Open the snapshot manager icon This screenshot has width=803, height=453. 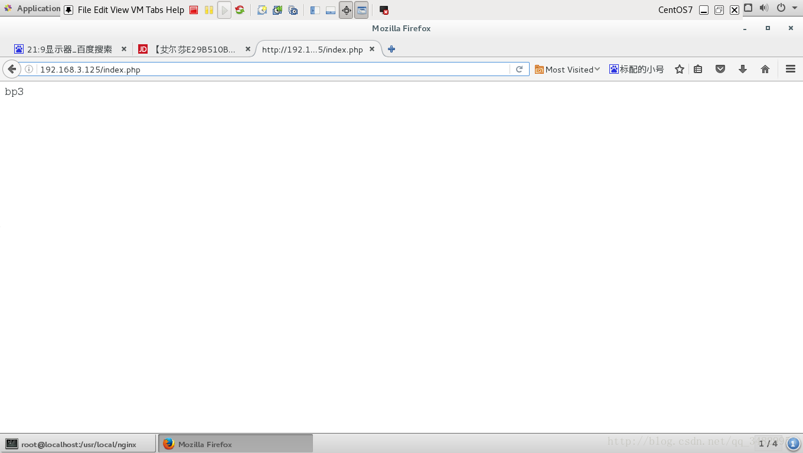[x=293, y=10]
